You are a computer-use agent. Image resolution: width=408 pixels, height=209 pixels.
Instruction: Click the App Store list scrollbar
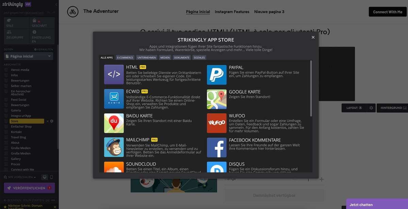pos(311,88)
